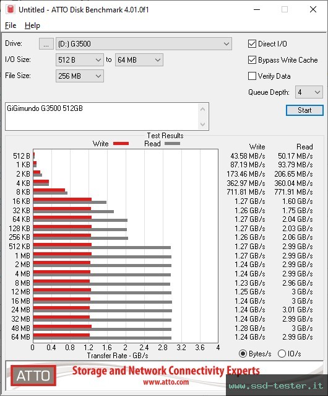Open the Drive selection dropdown (D:) G3500
The width and height of the screenshot is (328, 396).
click(144, 44)
